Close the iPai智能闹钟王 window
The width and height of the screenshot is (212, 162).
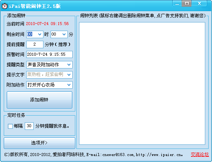199,3
